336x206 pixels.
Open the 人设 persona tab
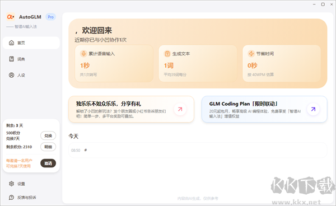[x=31, y=75]
